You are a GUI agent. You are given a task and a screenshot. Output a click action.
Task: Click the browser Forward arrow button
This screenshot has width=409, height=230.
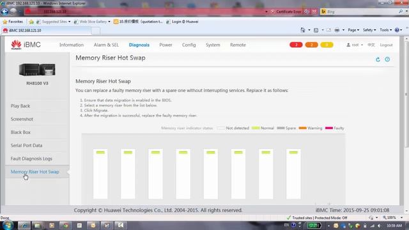tap(13, 11)
